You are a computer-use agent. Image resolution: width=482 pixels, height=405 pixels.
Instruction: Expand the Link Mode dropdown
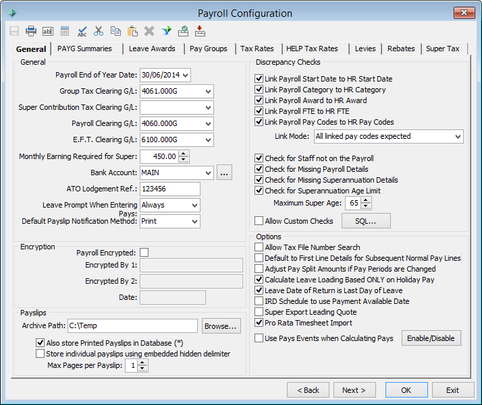458,137
